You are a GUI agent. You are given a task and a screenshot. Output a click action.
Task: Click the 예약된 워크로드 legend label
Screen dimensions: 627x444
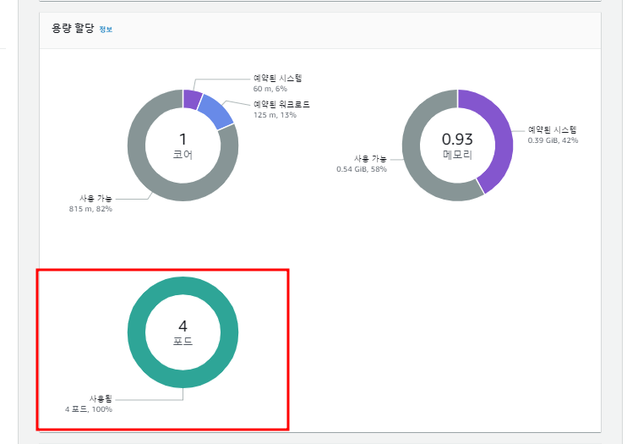282,105
